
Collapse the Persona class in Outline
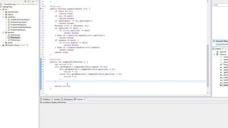click(x=214, y=54)
